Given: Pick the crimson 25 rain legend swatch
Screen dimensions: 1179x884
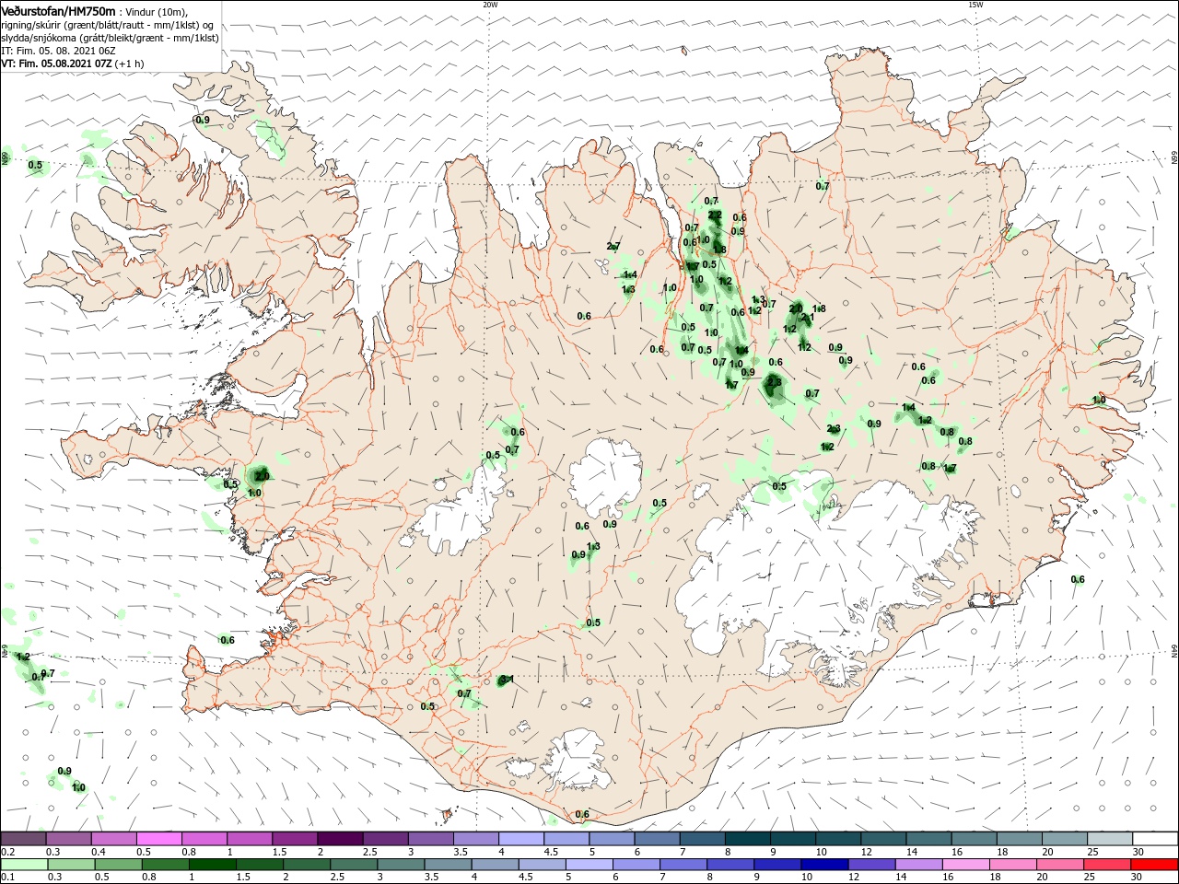Looking at the screenshot, I should (x=1106, y=865).
